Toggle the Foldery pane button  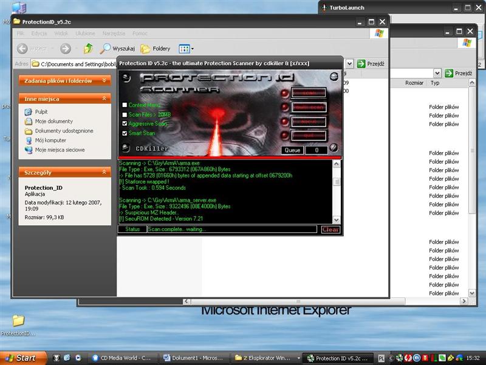pyautogui.click(x=156, y=49)
